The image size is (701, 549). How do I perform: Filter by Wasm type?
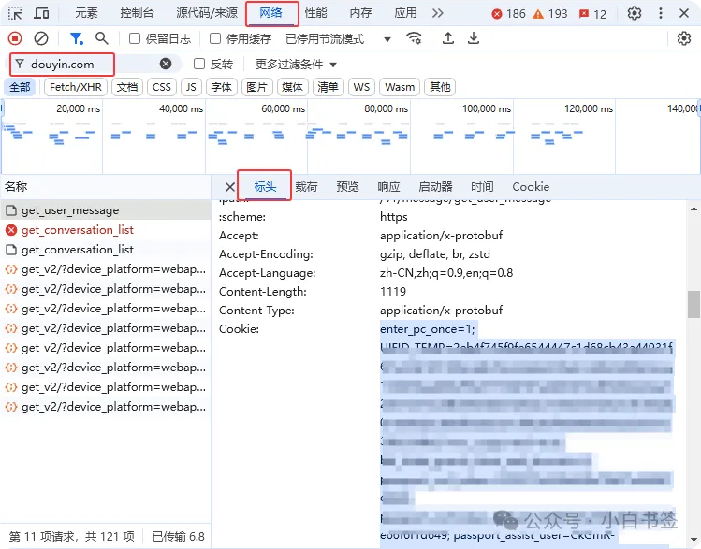click(x=400, y=87)
